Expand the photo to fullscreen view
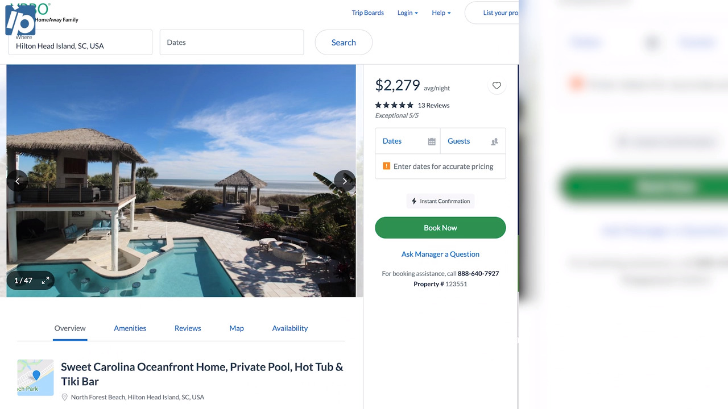Image resolution: width=728 pixels, height=409 pixels. (45, 280)
